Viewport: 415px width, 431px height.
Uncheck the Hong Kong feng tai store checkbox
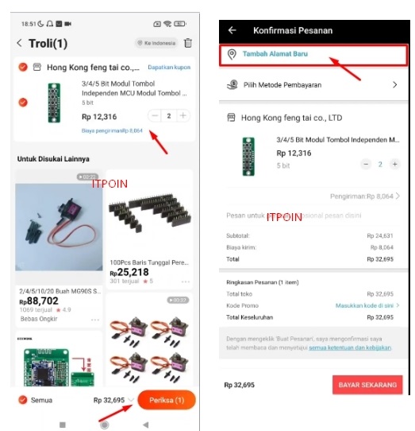coord(23,67)
